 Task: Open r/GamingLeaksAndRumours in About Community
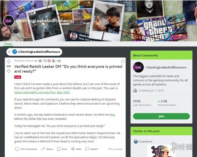(x=166, y=67)
